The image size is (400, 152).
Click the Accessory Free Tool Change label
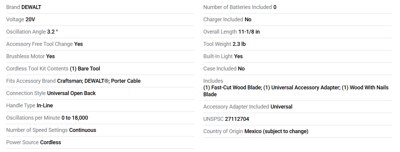[39, 44]
